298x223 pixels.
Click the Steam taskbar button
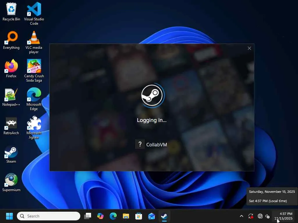tap(164, 216)
